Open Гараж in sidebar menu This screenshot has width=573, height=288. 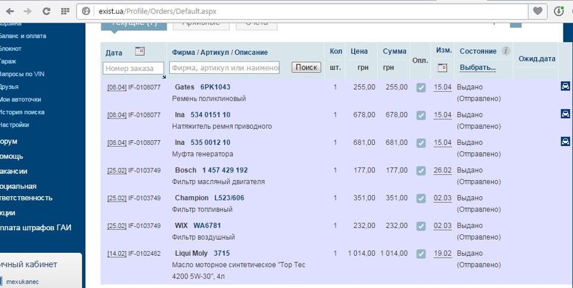click(x=8, y=61)
